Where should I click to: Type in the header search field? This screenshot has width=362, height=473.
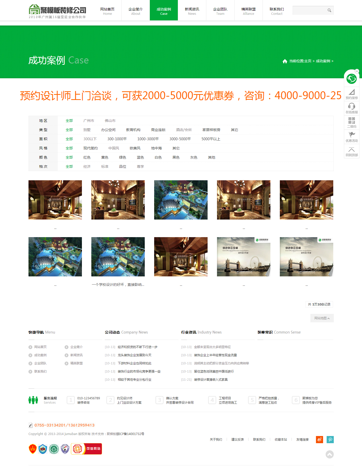tap(309, 10)
